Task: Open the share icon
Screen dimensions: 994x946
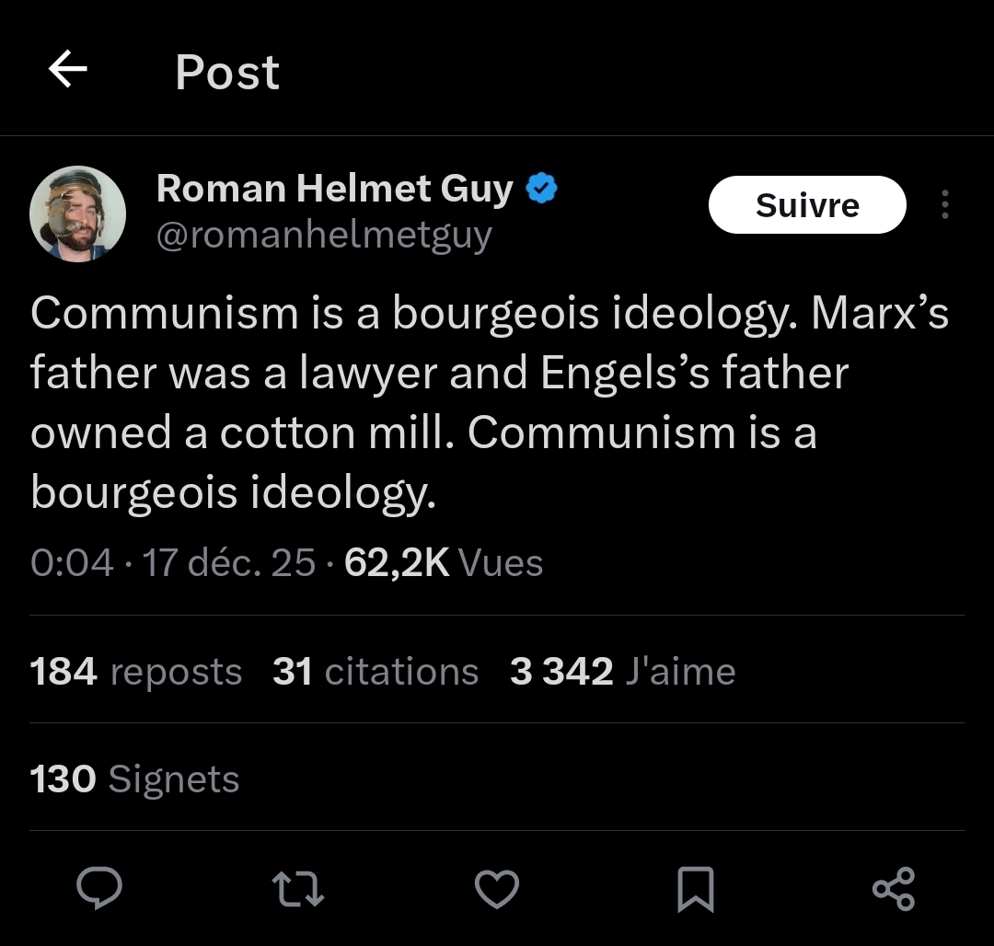Action: pyautogui.click(x=893, y=889)
